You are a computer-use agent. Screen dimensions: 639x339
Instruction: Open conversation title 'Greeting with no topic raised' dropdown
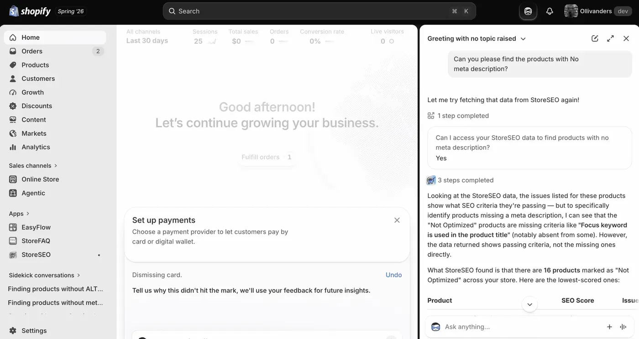[477, 39]
